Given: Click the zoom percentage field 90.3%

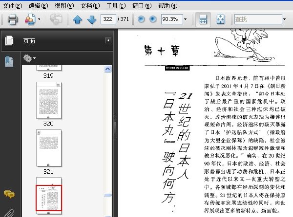Looking at the screenshot, I should pyautogui.click(x=172, y=19).
